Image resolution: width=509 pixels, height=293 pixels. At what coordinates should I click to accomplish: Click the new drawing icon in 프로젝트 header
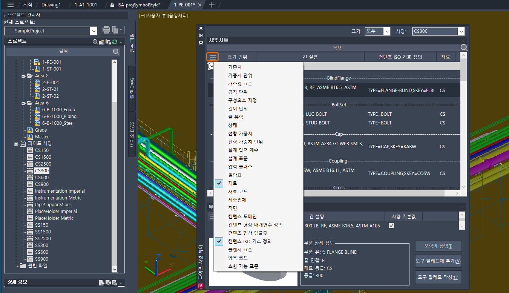[101, 41]
